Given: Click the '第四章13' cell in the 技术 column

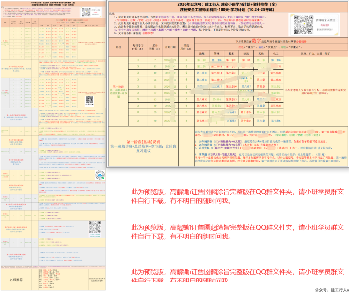Looking at the screenshot, I should [231, 99].
